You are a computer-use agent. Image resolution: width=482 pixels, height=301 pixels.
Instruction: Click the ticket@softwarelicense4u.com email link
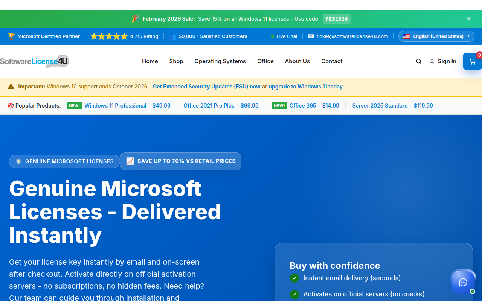352,36
